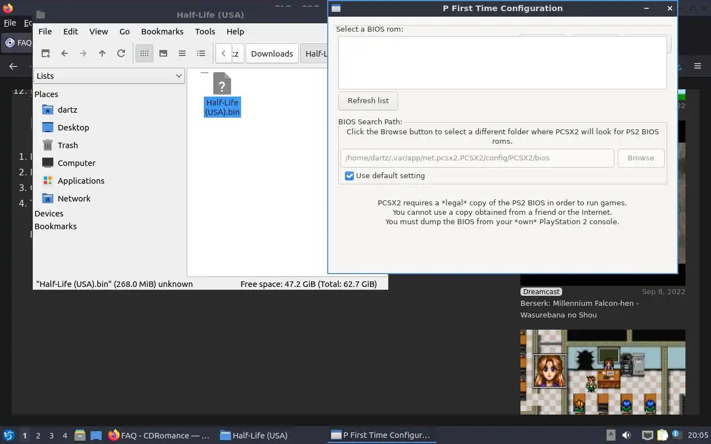Expand Bookmarks section in sidebar
This screenshot has height=444, width=711.
coord(56,226)
